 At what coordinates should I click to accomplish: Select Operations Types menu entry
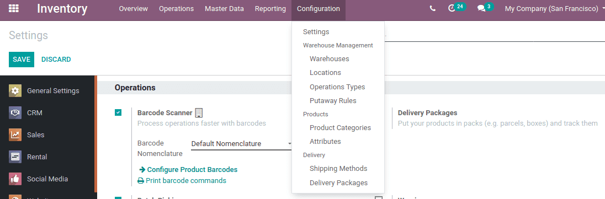(x=338, y=87)
